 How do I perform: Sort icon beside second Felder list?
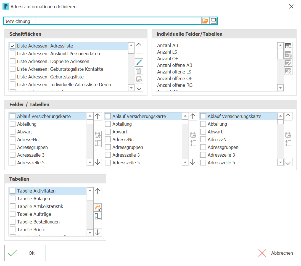[193, 143]
